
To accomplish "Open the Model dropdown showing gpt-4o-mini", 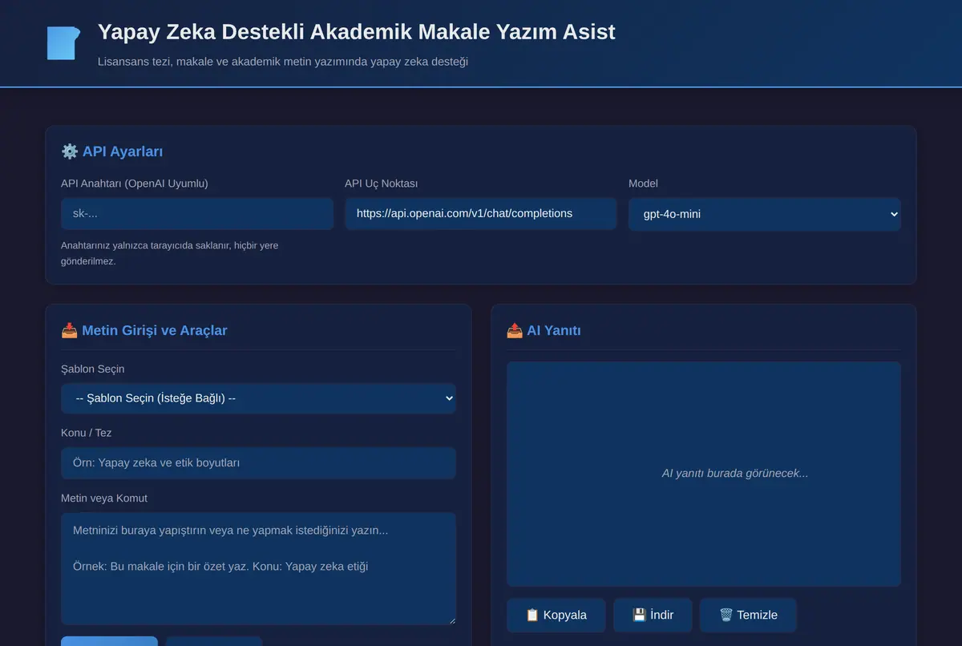I will pos(765,214).
